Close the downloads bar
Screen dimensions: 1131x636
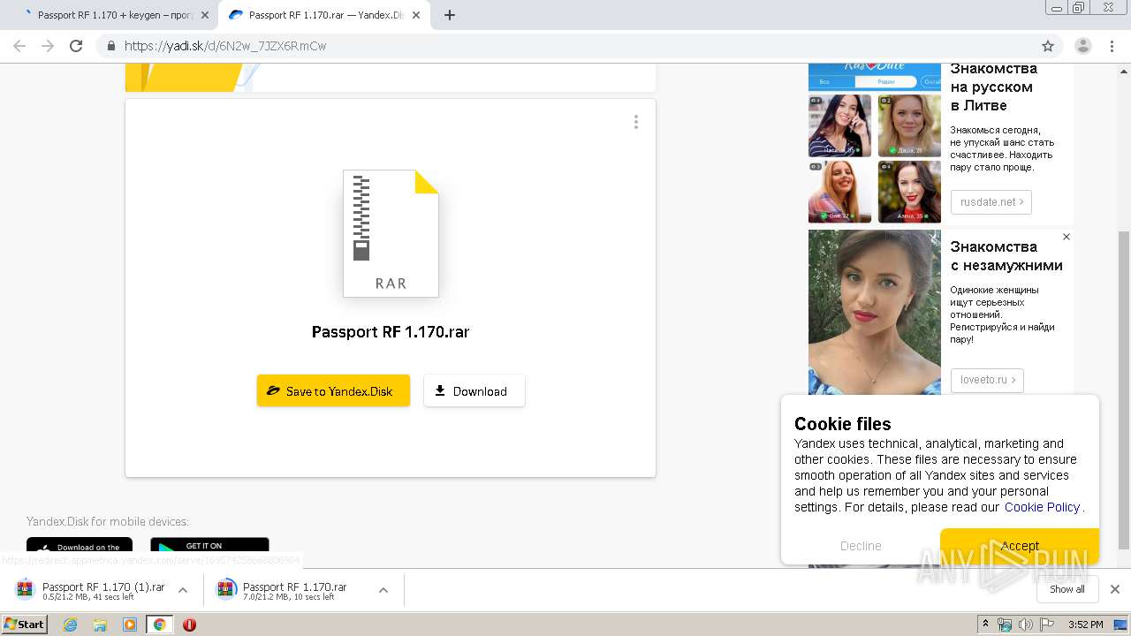coord(1115,589)
